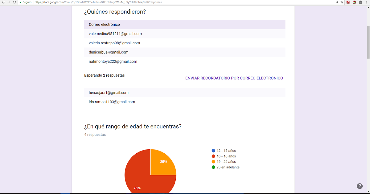Click the forward navigation arrow

8,2
